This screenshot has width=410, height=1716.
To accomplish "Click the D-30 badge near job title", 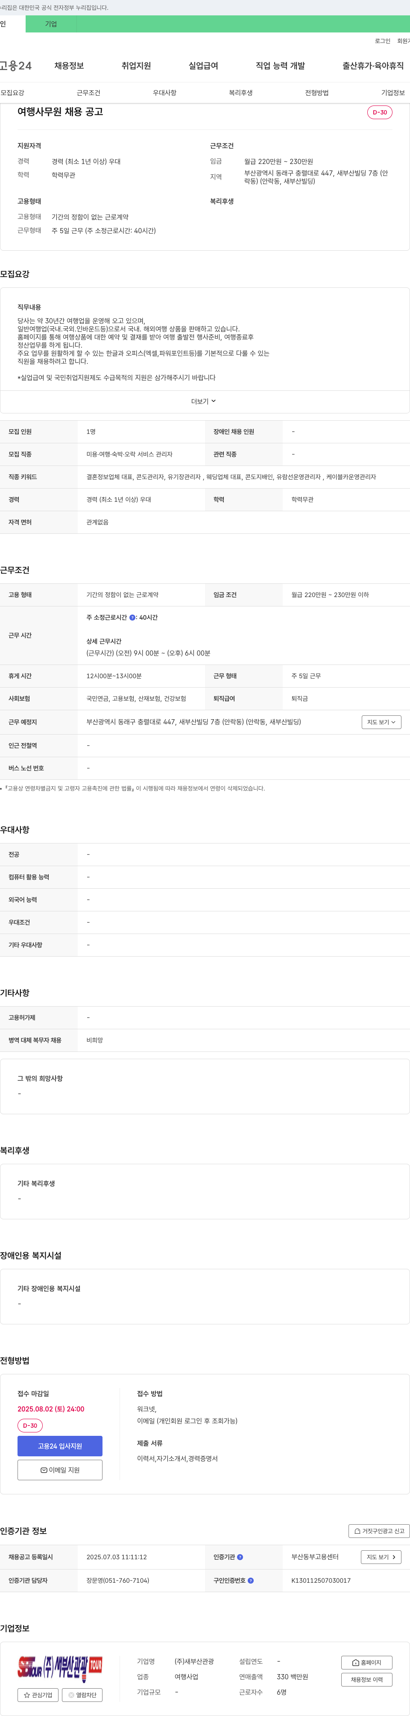I will pos(379,113).
